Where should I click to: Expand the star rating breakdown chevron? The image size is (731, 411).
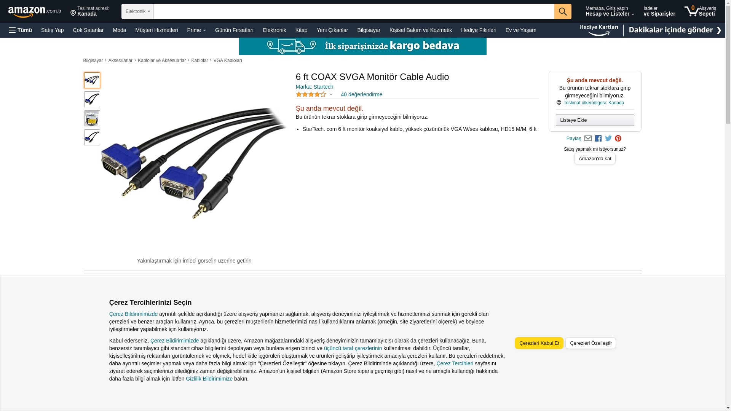pos(331,94)
